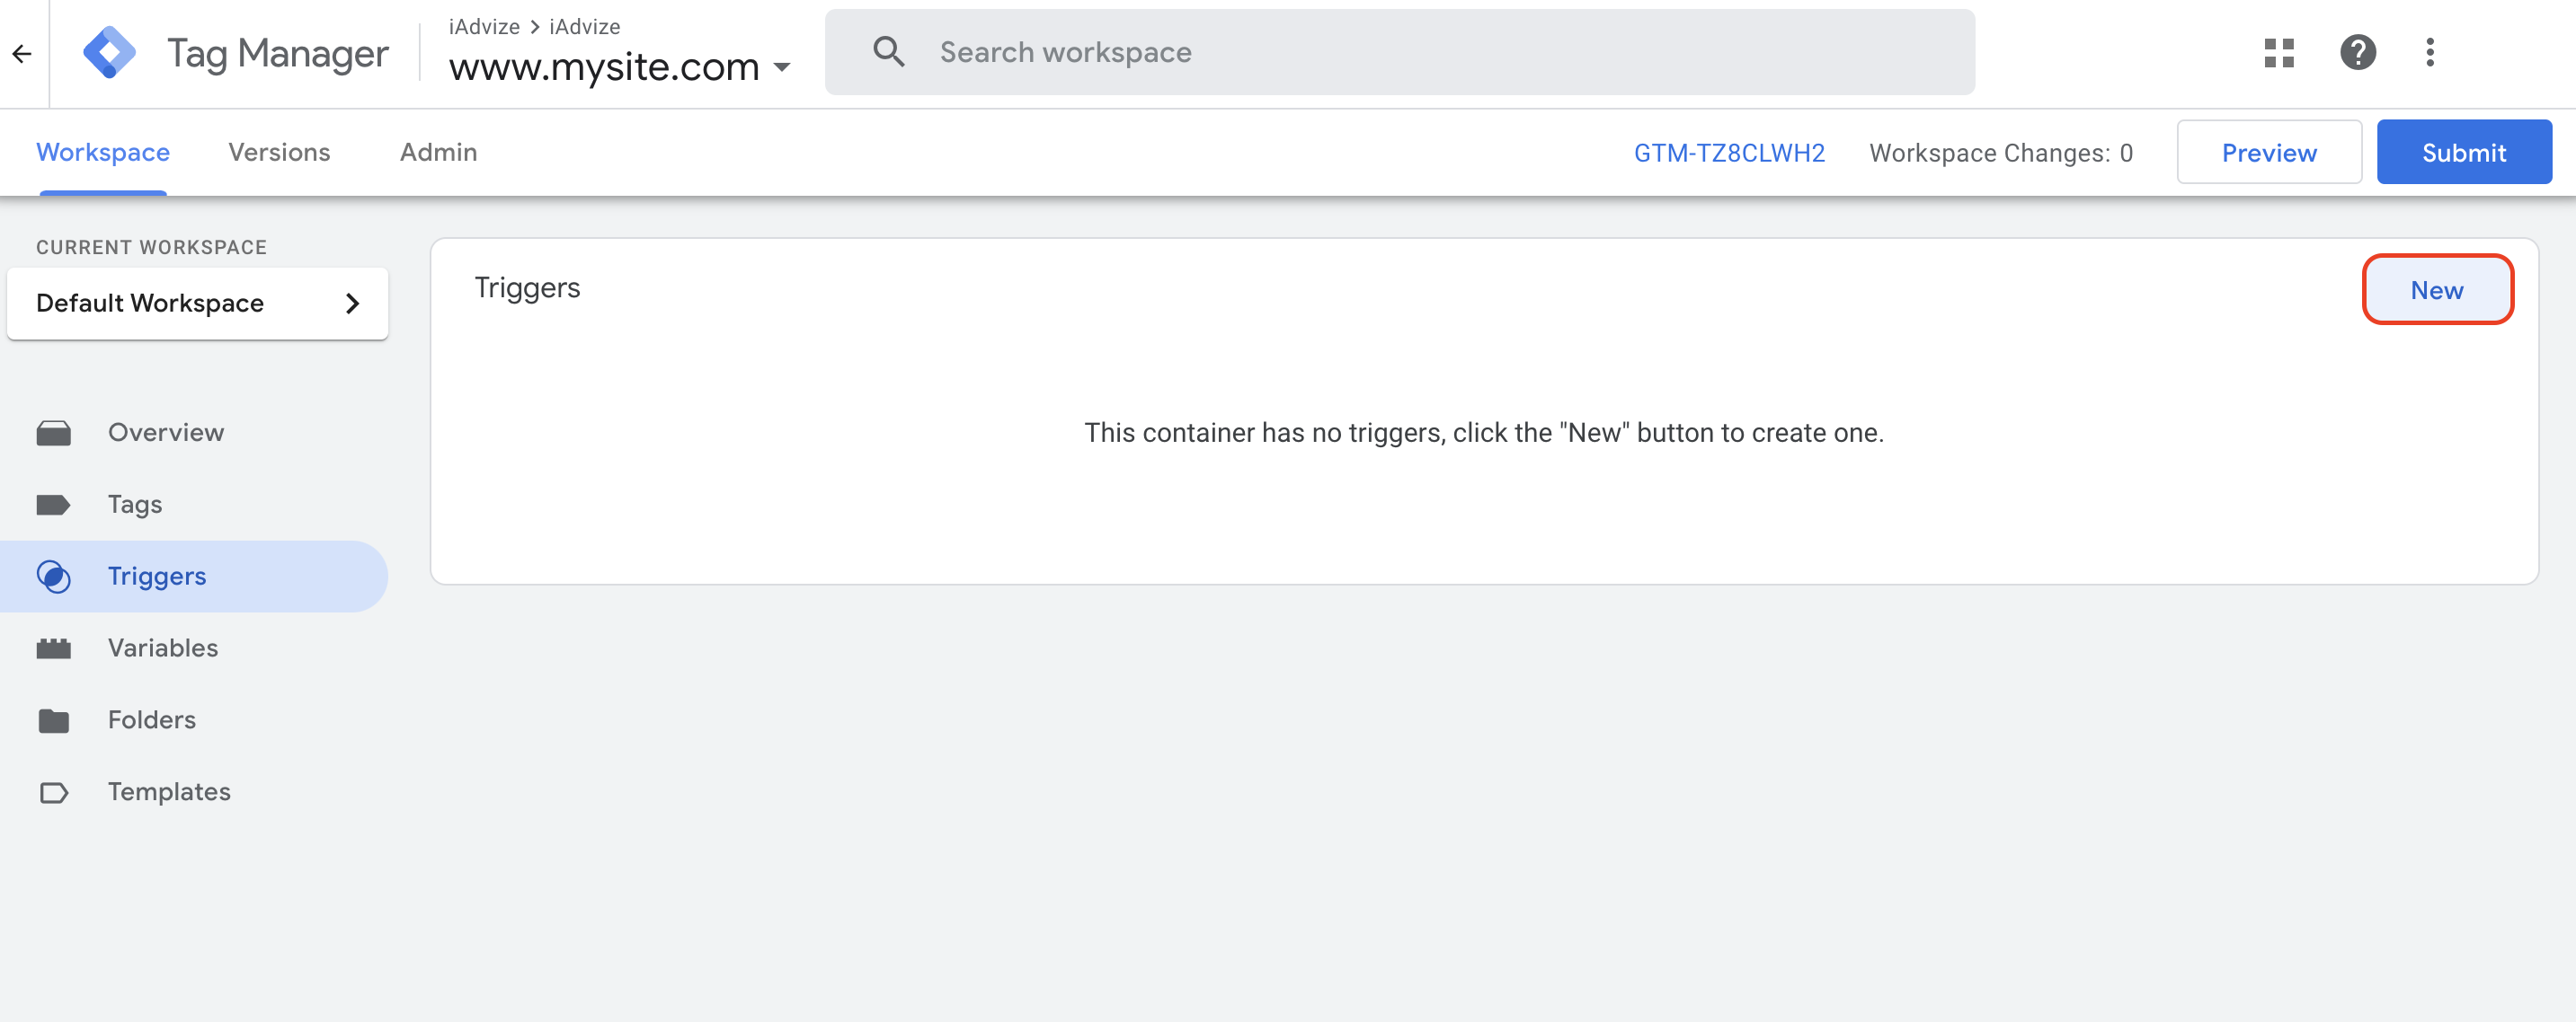
Task: Click the Folders icon in sidebar
Action: [x=54, y=720]
